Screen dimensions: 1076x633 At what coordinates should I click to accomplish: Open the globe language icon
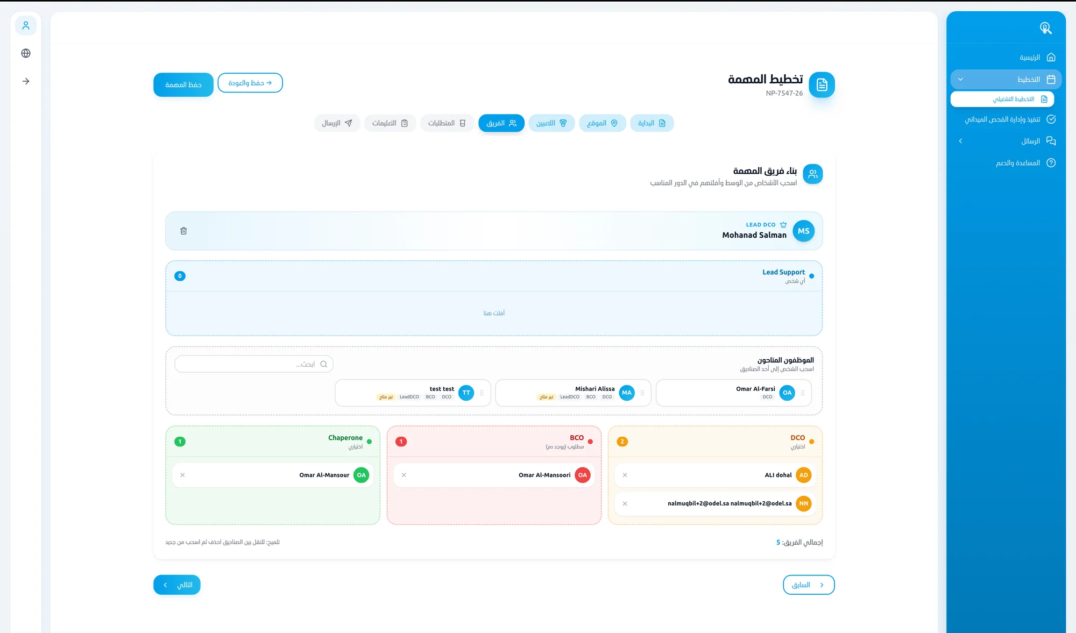coord(26,53)
